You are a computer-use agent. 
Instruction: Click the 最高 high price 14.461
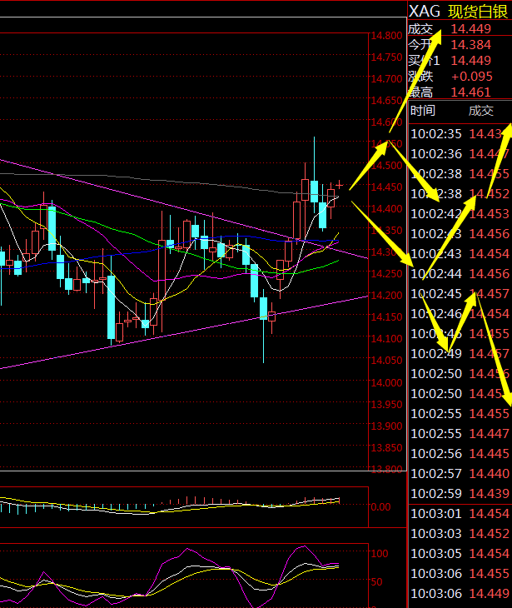pos(471,92)
